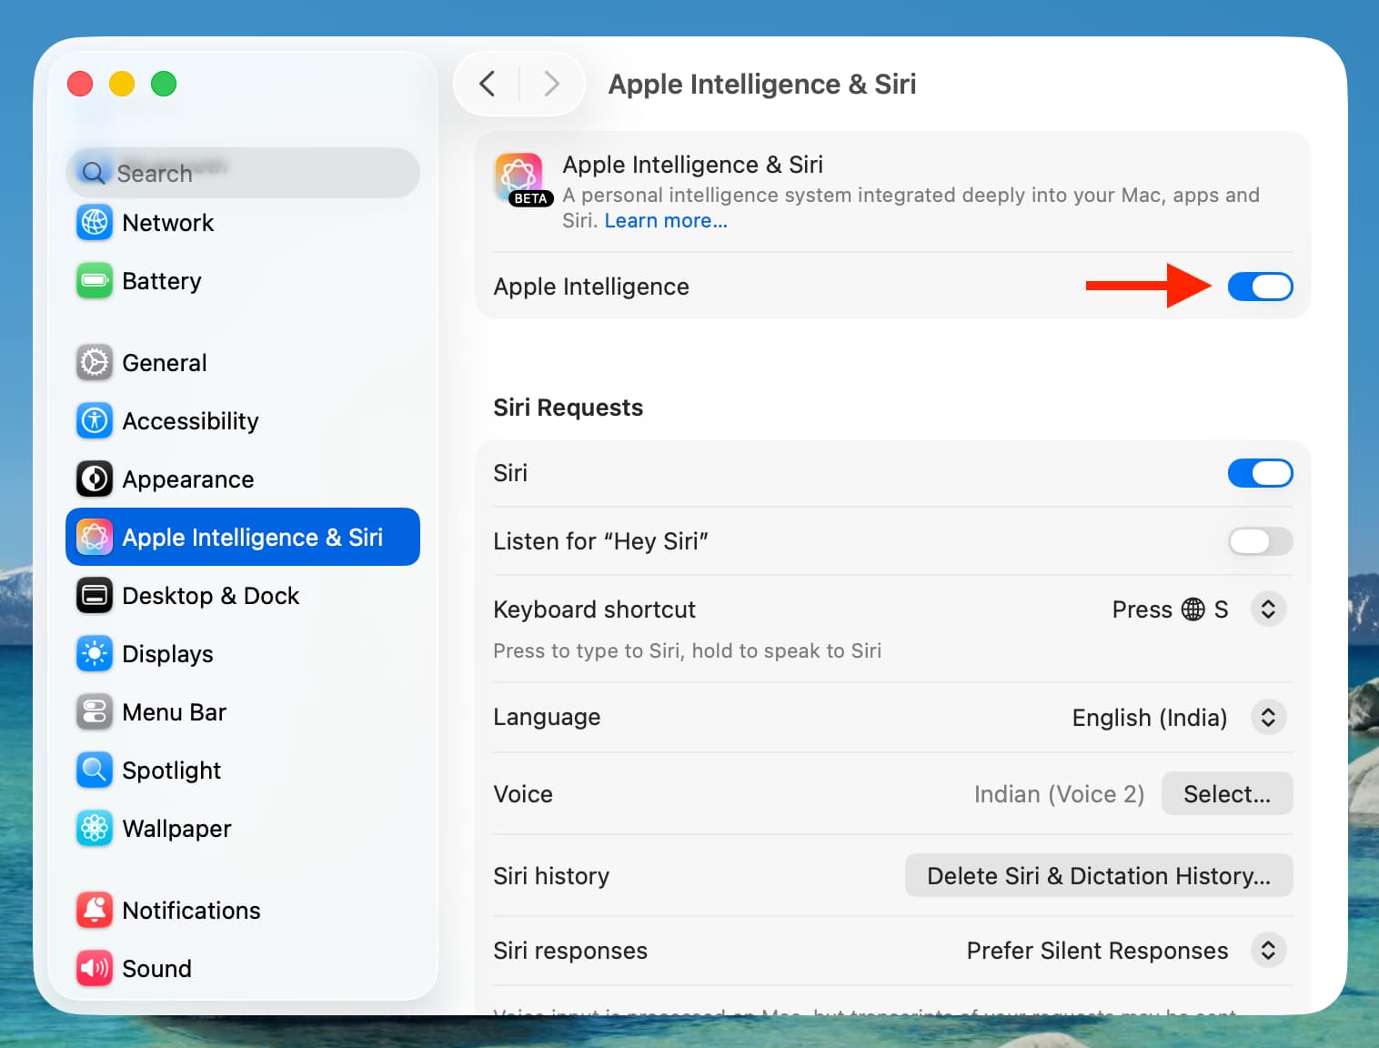Open the Language popup for English (India)
Image resolution: width=1379 pixels, height=1048 pixels.
tap(1268, 718)
